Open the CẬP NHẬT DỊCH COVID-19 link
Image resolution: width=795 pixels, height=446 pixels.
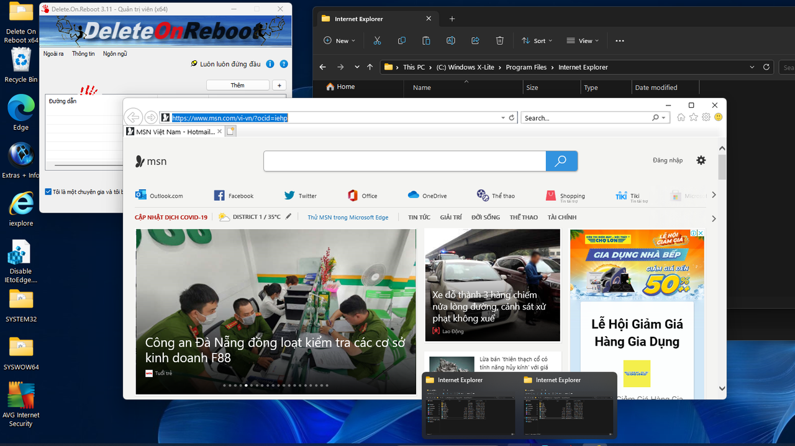pyautogui.click(x=171, y=217)
